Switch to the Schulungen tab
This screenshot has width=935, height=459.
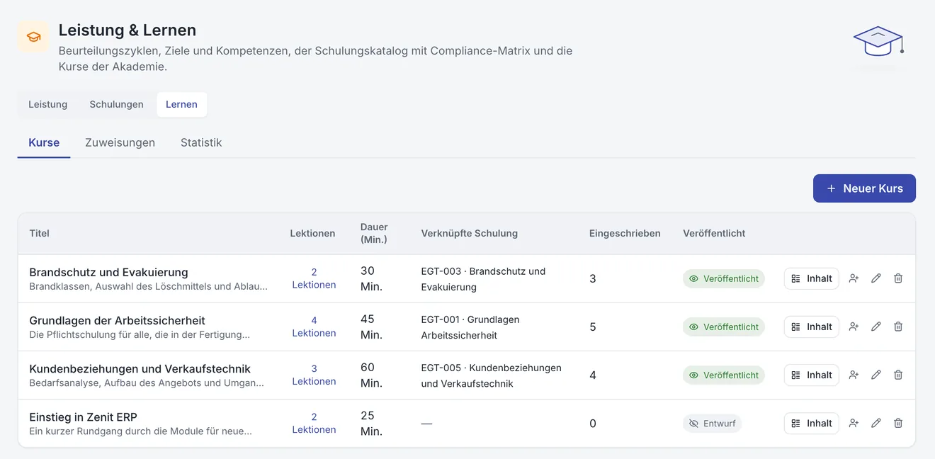tap(116, 104)
